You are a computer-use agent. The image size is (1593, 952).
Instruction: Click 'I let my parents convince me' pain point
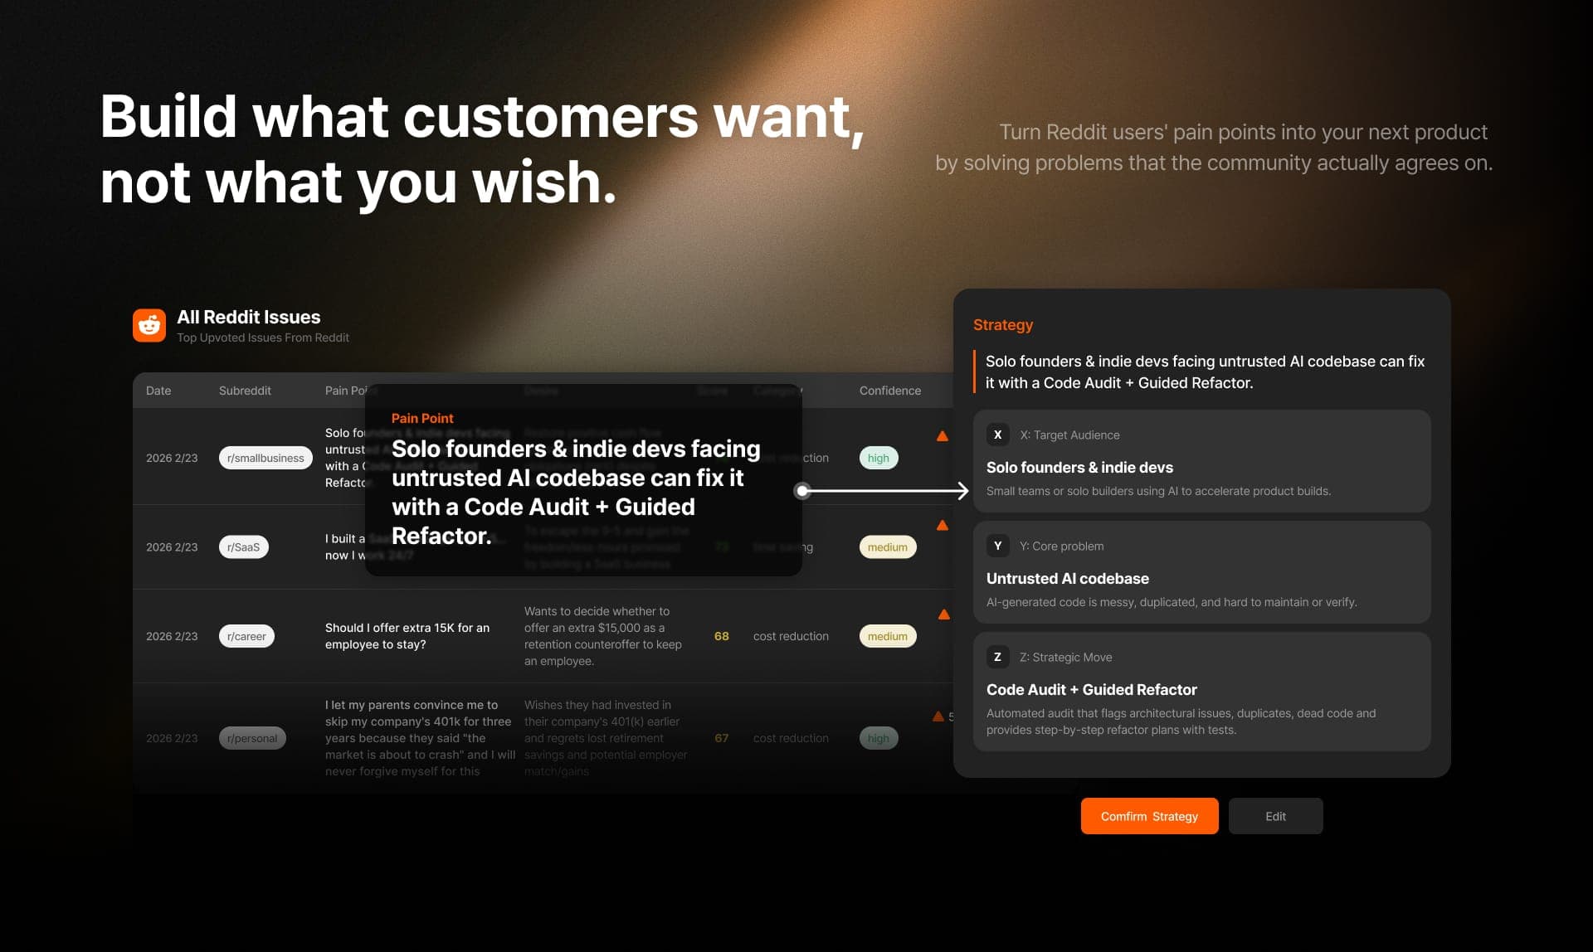tap(420, 738)
